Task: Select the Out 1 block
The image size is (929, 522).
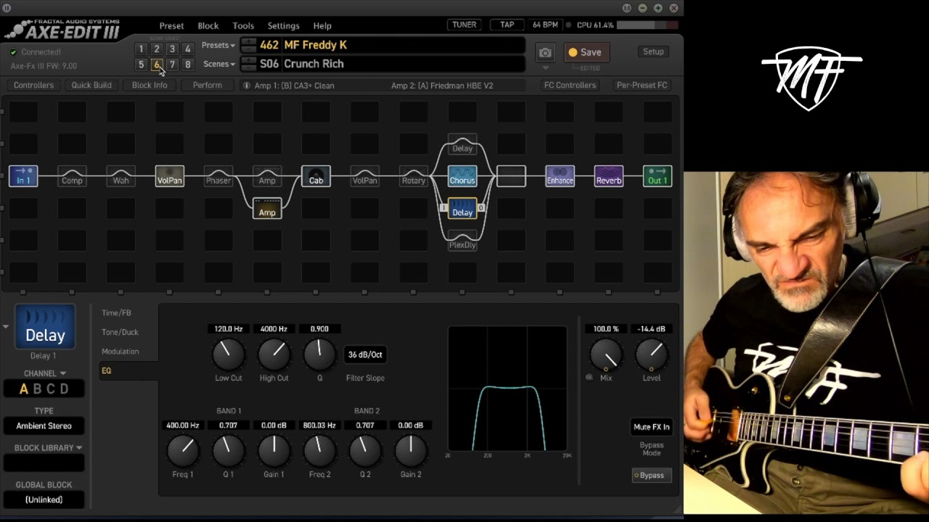Action: point(658,176)
